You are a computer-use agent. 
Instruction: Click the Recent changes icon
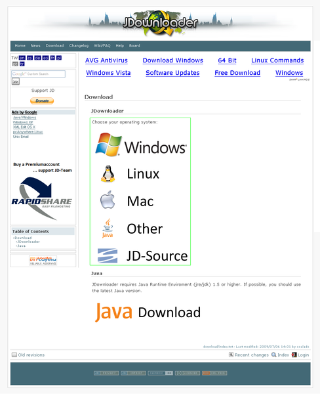(x=231, y=355)
